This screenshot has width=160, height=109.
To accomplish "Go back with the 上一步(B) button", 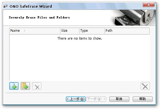I will [76, 99].
